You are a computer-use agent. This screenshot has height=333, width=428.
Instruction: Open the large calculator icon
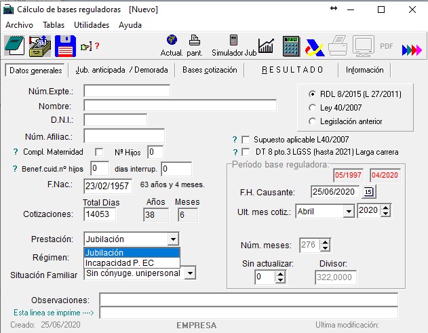pos(291,46)
